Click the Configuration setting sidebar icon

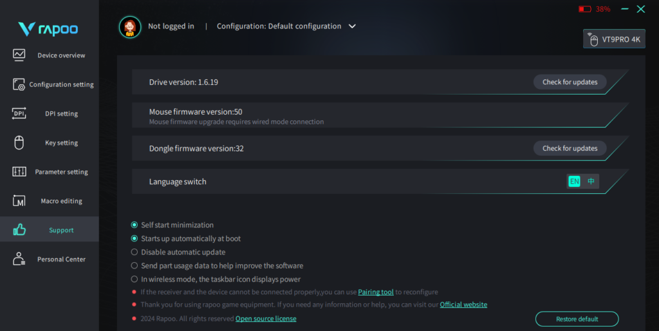[19, 84]
